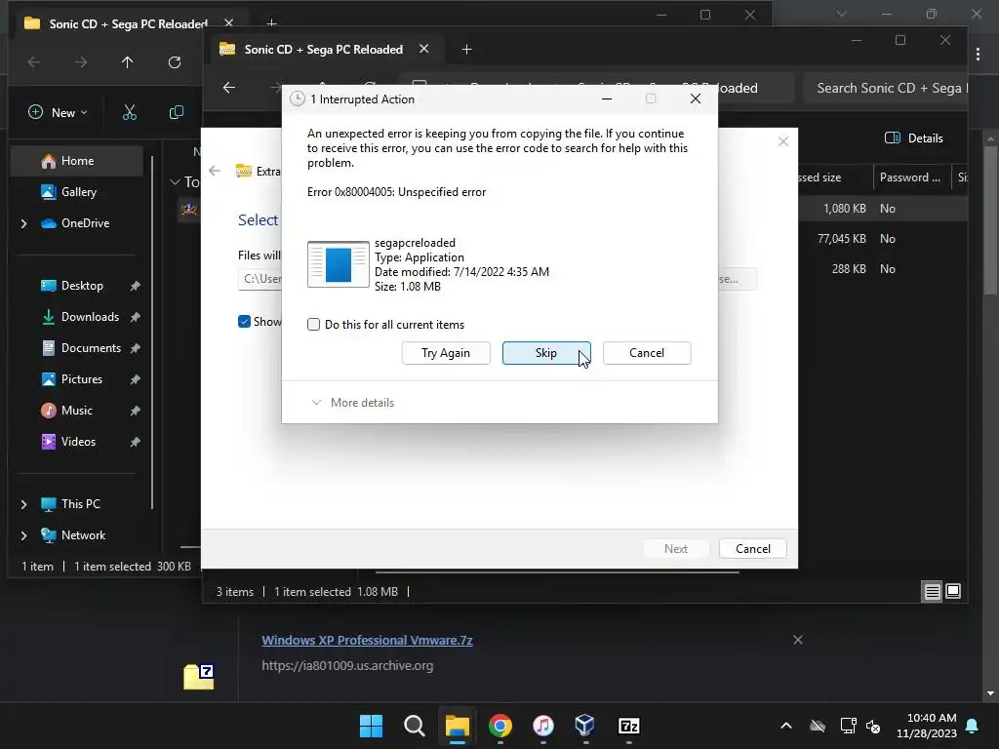Unpin Downloads using its pin icon

pyautogui.click(x=135, y=317)
